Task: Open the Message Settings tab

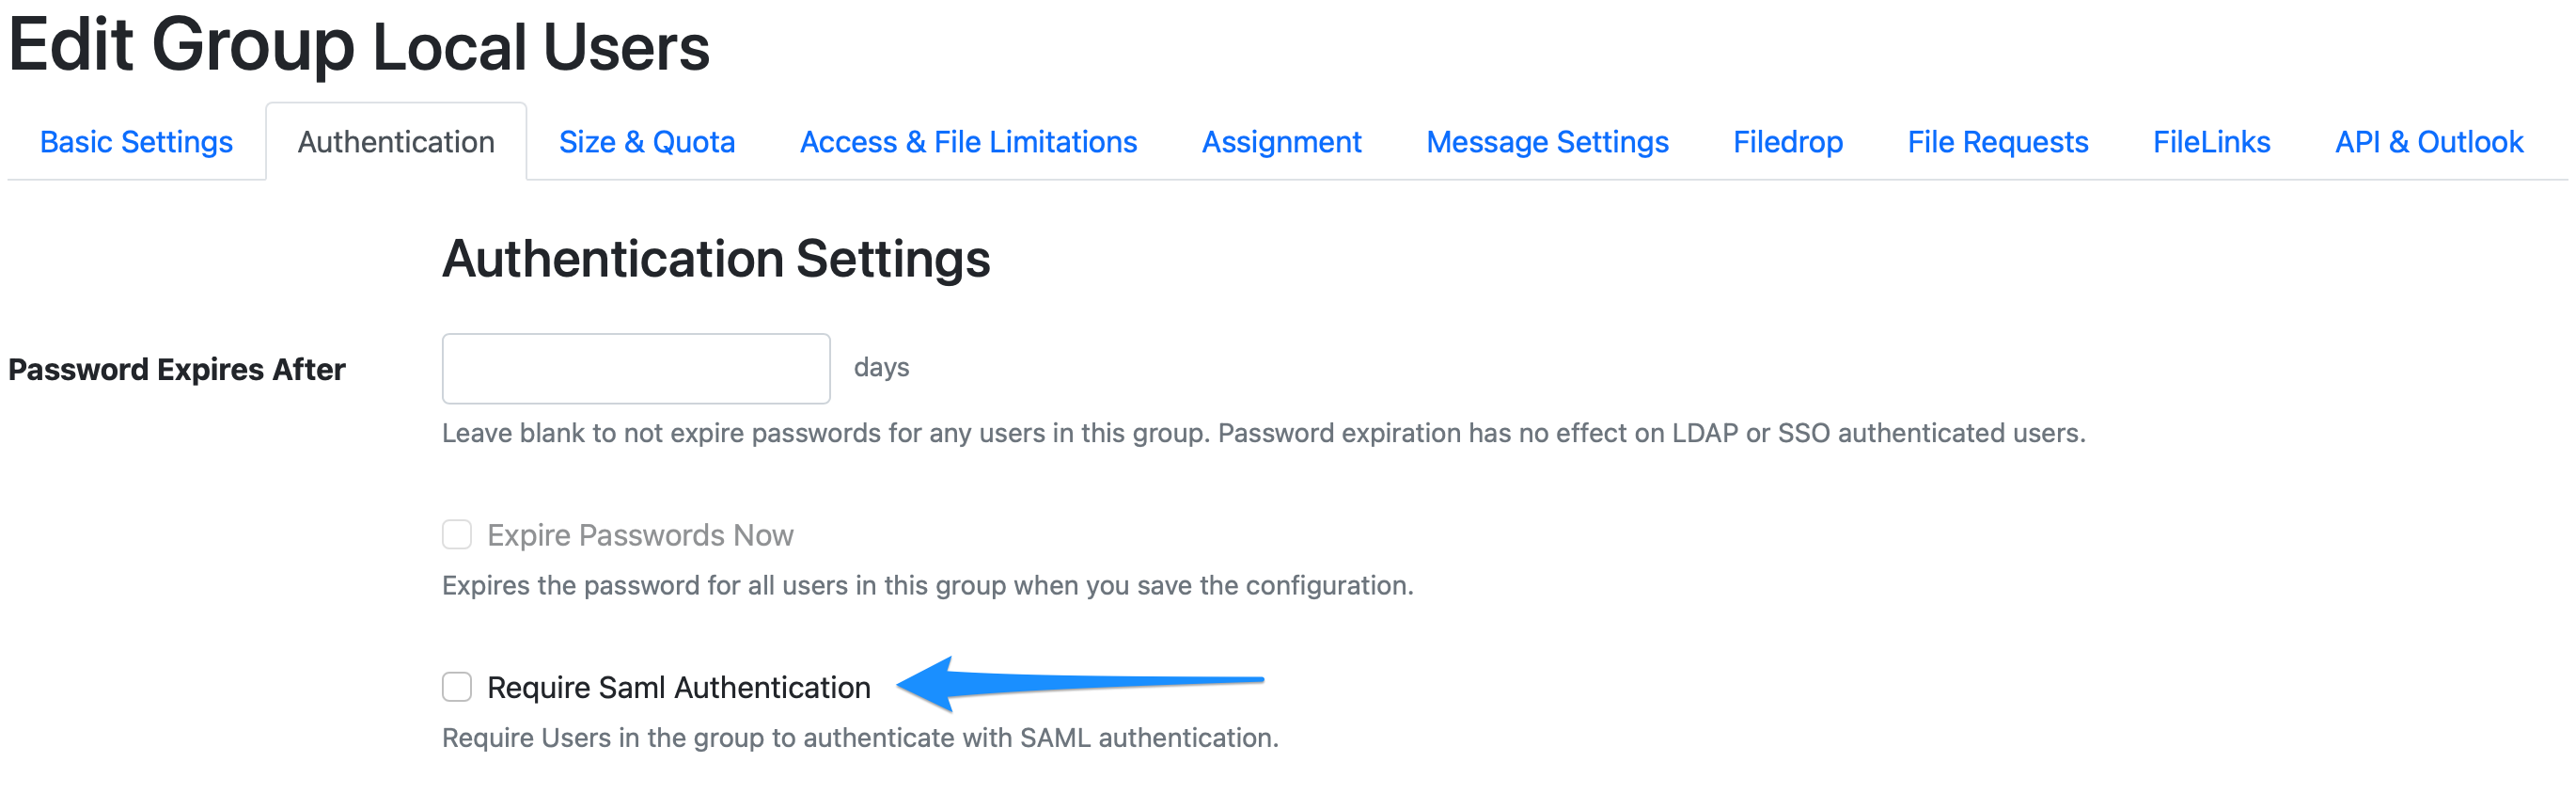Action: pyautogui.click(x=1547, y=141)
